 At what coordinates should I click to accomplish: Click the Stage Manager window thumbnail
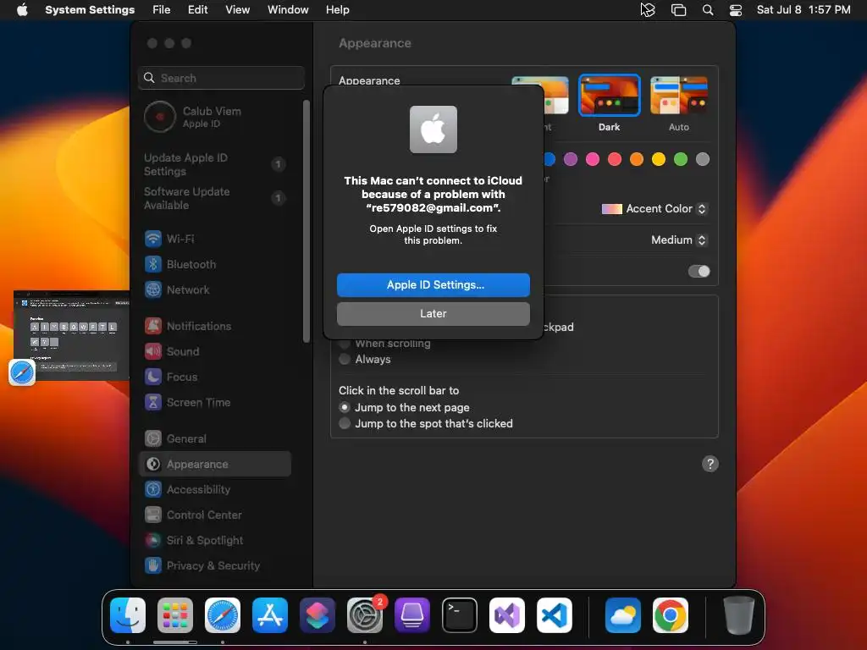(71, 335)
